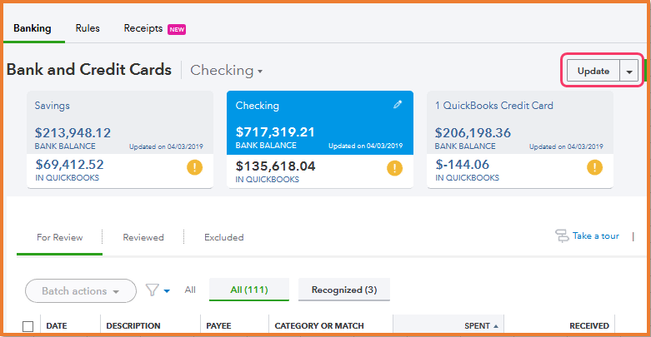This screenshot has height=337, width=651.
Task: Show Recognized (3) transactions
Action: click(344, 290)
